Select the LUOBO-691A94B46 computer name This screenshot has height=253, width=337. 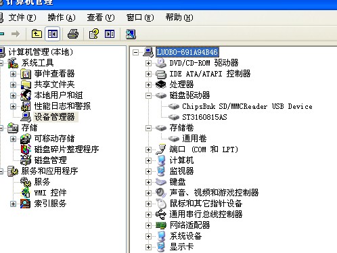[187, 52]
